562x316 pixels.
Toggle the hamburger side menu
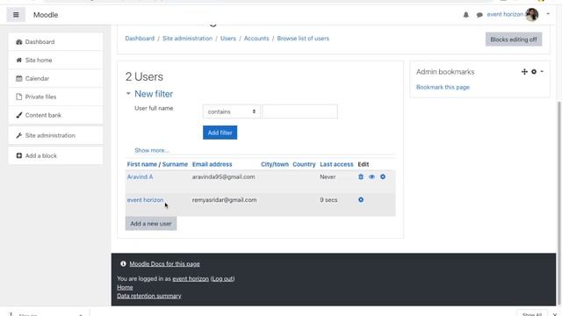16,15
